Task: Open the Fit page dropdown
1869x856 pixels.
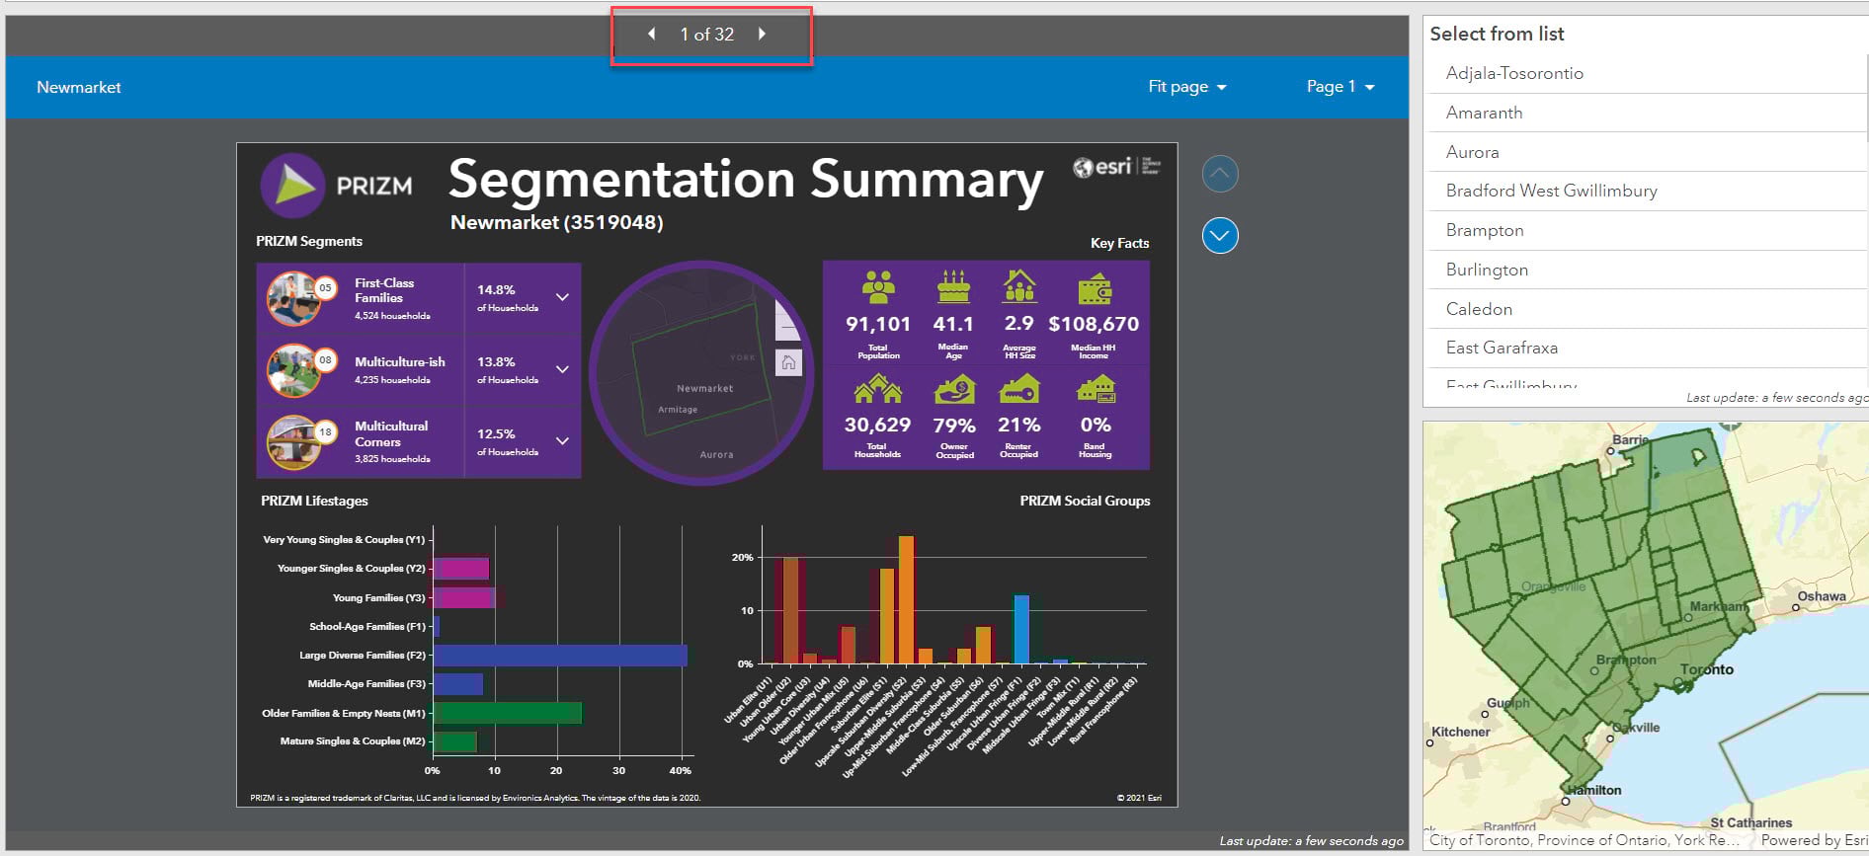Action: [1186, 87]
